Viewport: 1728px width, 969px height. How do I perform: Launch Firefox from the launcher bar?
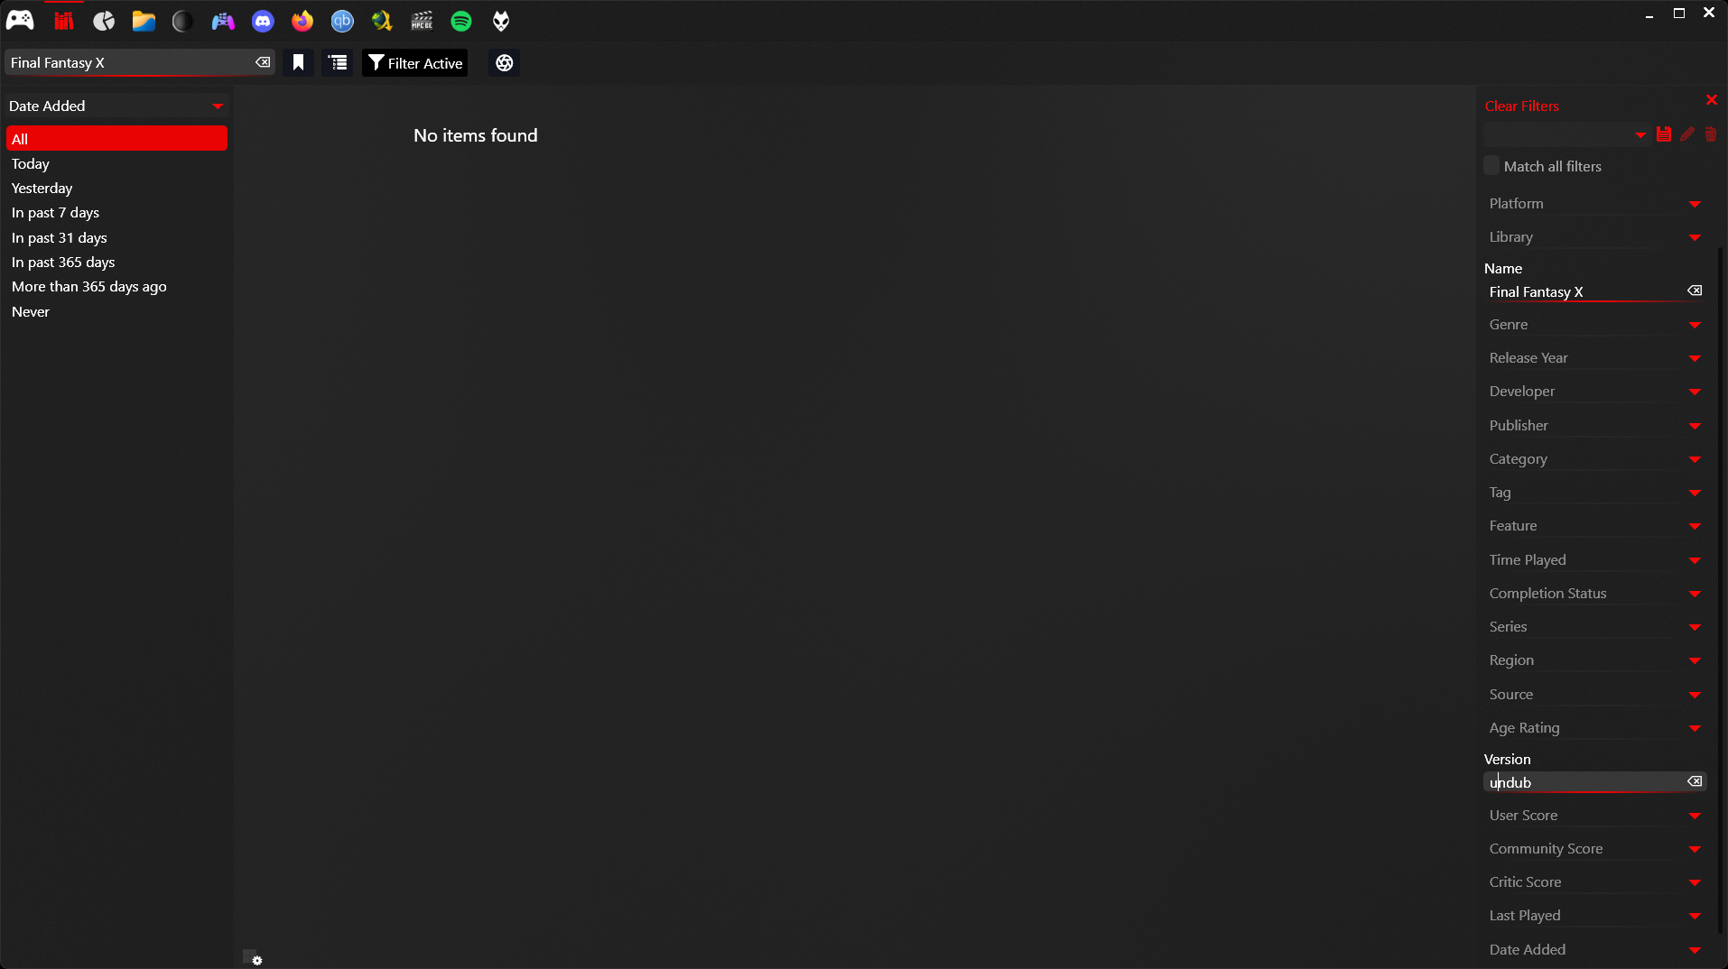click(302, 21)
